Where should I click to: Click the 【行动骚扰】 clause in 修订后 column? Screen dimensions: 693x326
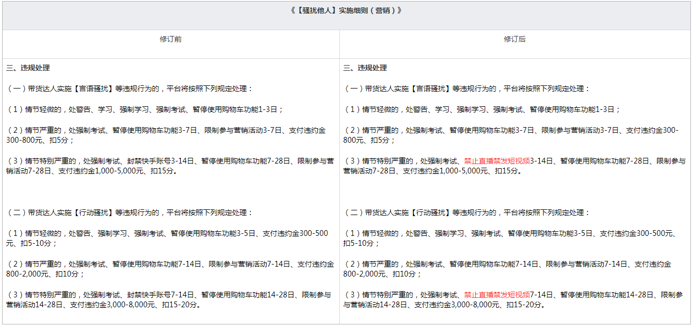tap(467, 213)
